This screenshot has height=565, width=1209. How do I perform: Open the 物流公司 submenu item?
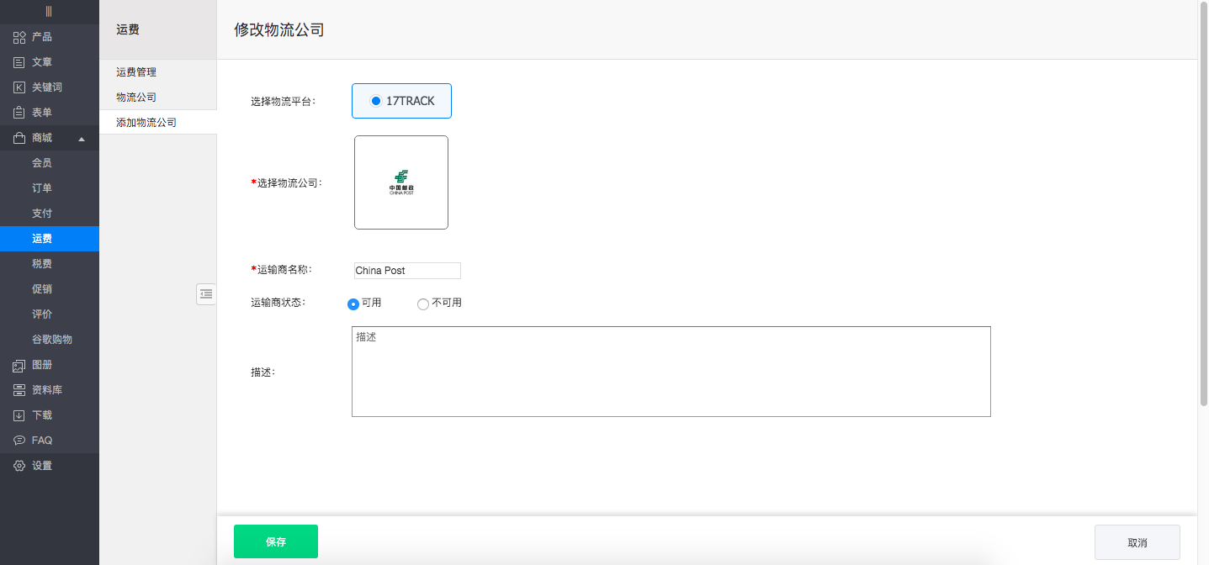pos(136,98)
